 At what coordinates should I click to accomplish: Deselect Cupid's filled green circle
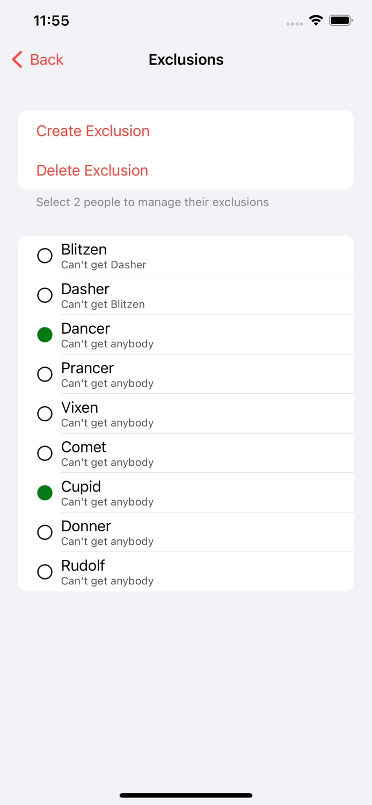click(45, 492)
